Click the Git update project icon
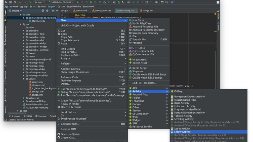The width and height of the screenshot is (253, 142). [x=133, y=2]
